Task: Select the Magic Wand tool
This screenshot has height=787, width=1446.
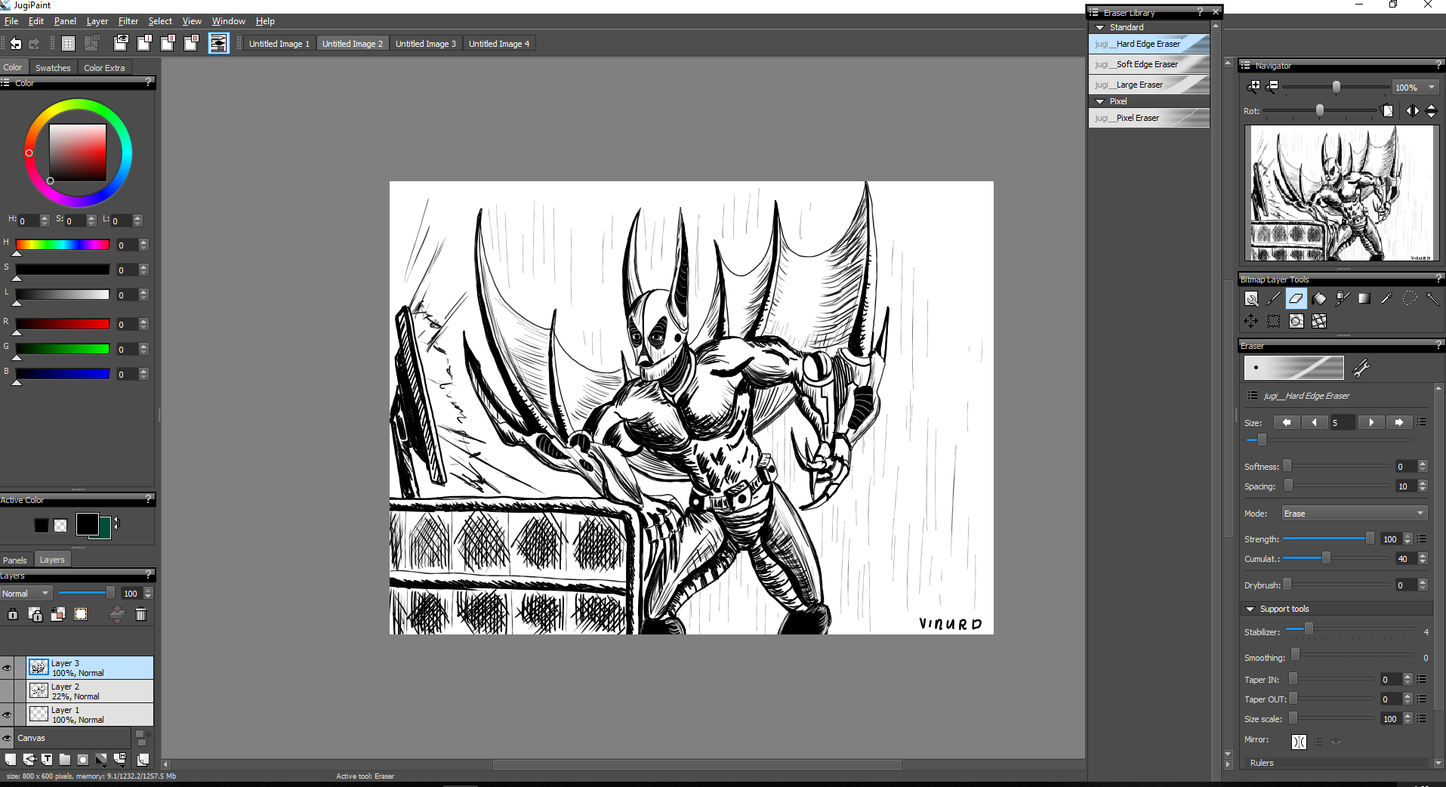Action: point(1432,298)
